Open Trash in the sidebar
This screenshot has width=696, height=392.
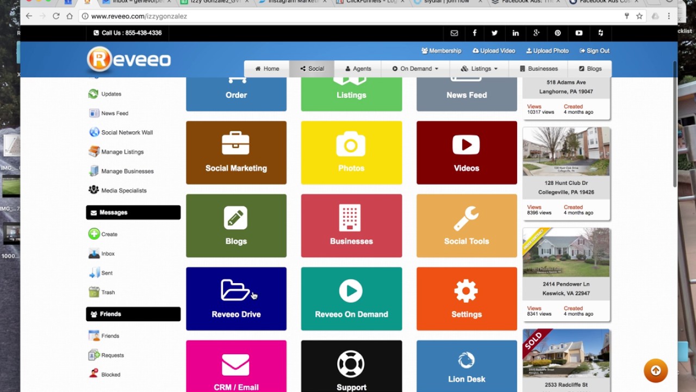coord(102,292)
